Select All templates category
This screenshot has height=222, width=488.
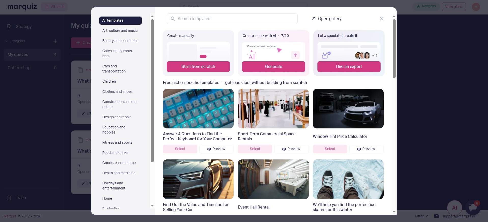(x=120, y=21)
